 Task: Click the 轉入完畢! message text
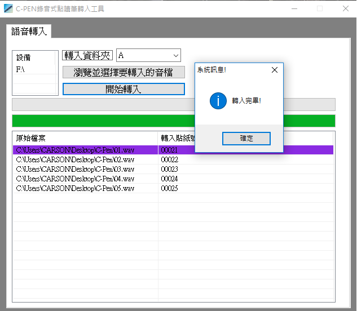coord(246,100)
